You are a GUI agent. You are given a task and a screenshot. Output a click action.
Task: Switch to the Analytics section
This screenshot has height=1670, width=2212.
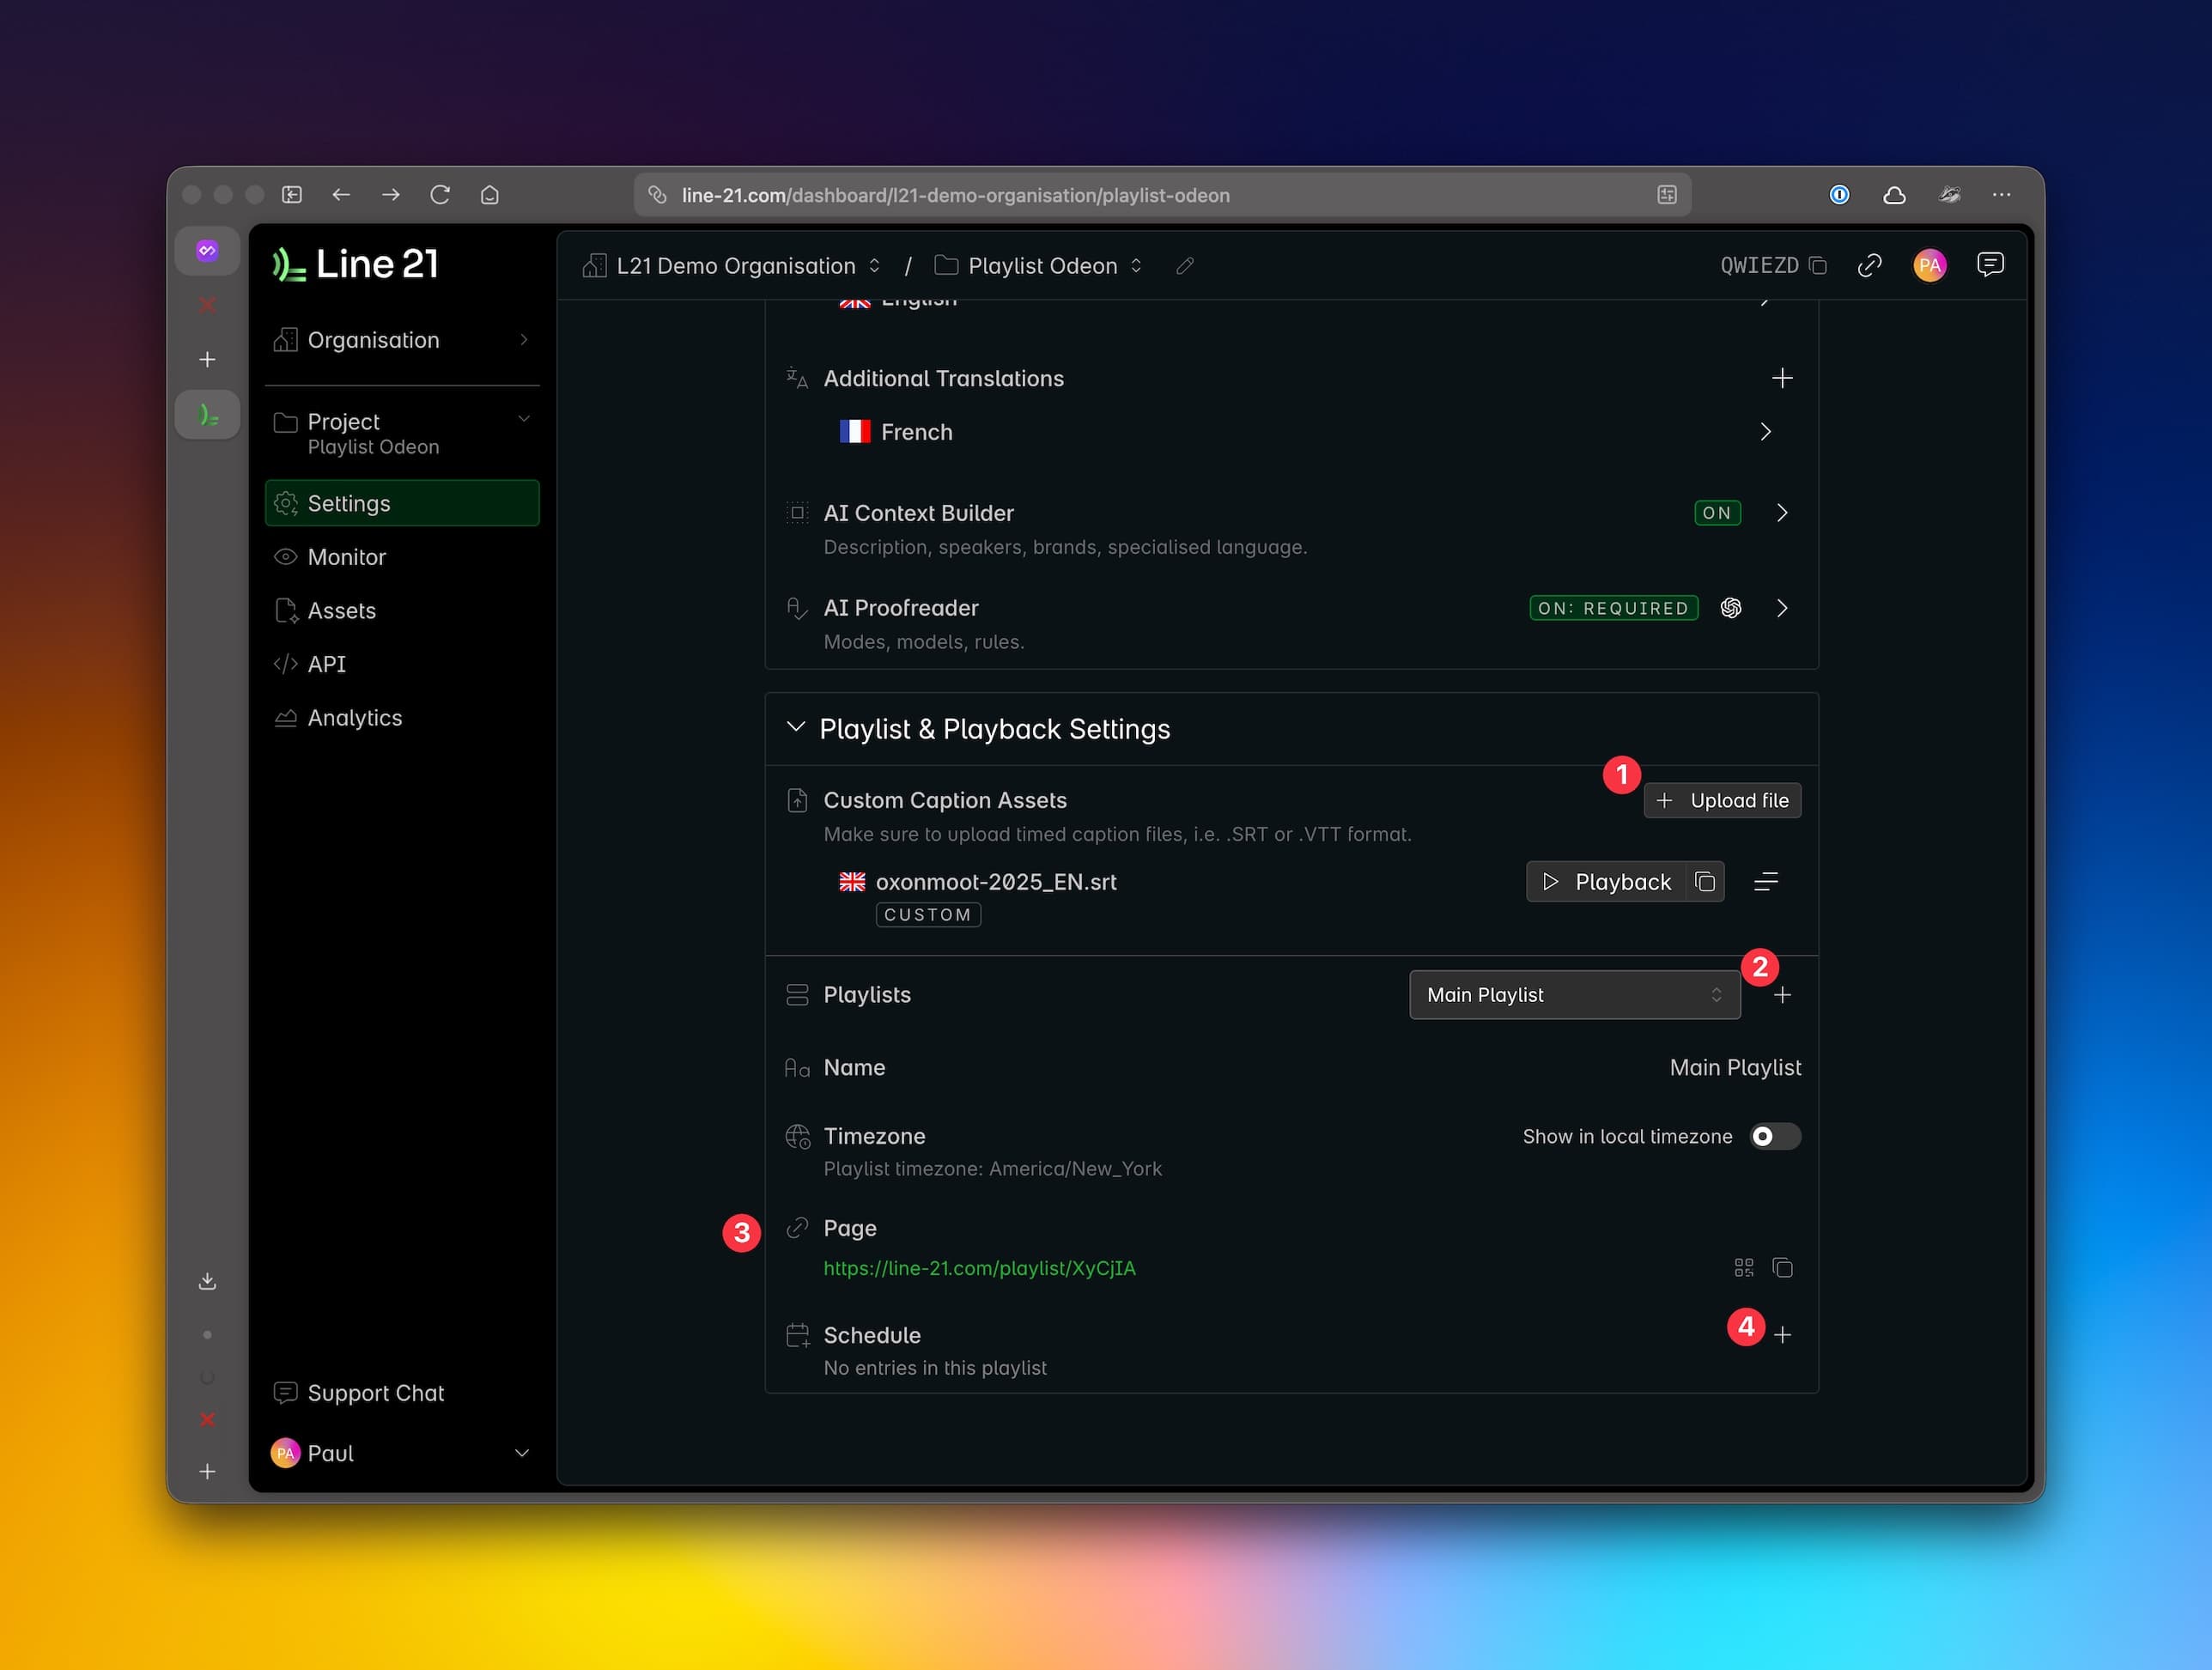354,717
